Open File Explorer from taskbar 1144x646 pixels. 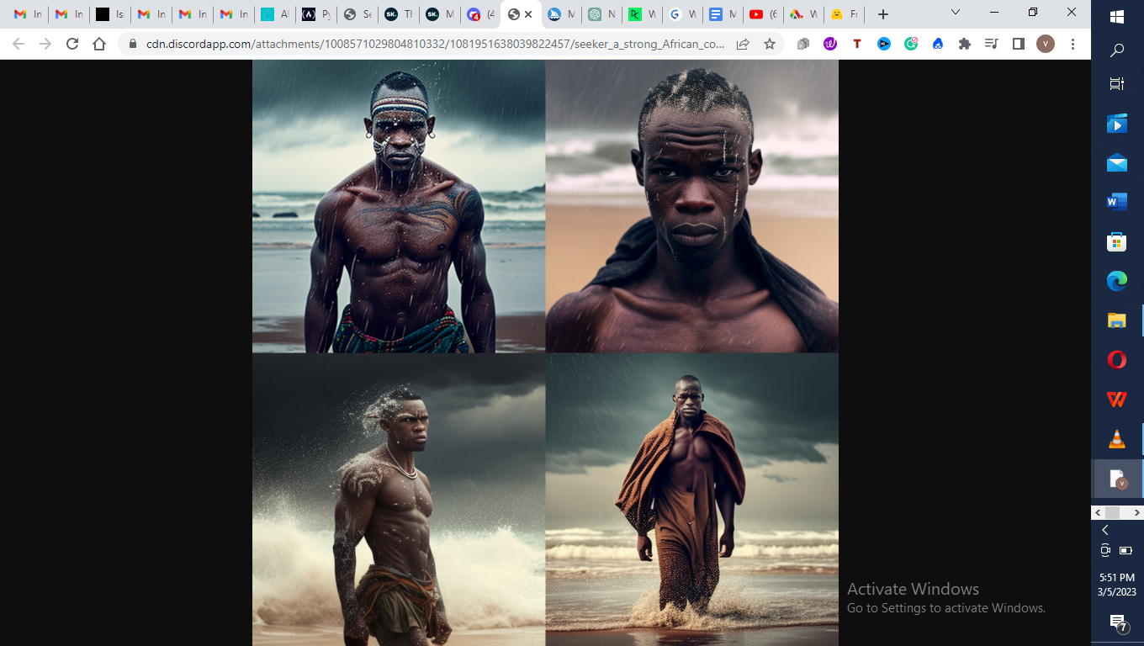(1117, 320)
